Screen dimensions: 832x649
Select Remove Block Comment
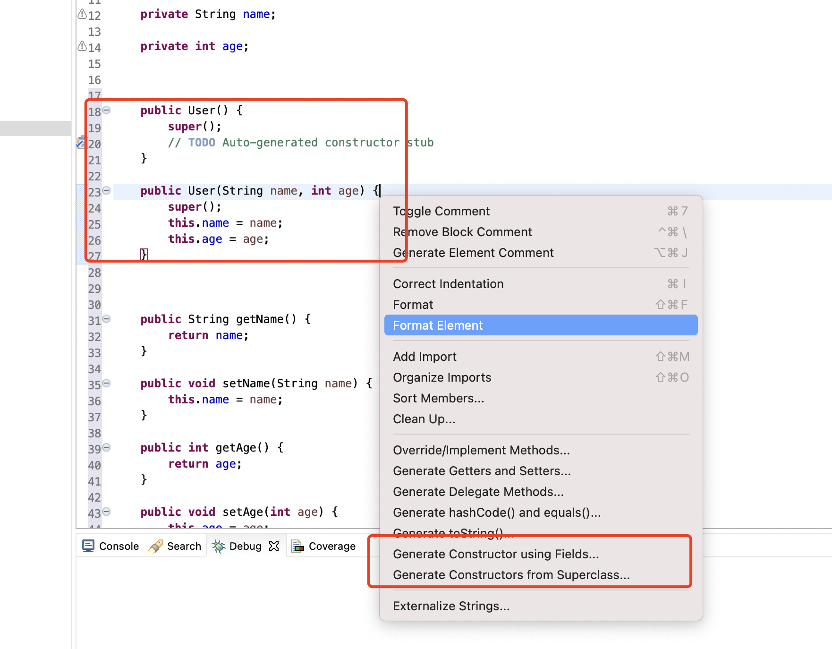(x=541, y=232)
